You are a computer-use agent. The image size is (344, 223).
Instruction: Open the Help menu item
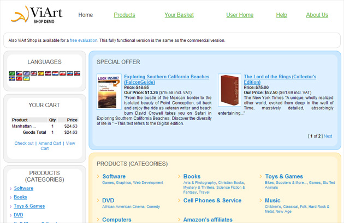[281, 15]
